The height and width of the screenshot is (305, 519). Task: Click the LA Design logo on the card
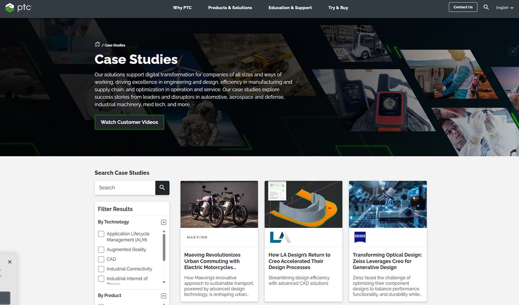pyautogui.click(x=280, y=237)
